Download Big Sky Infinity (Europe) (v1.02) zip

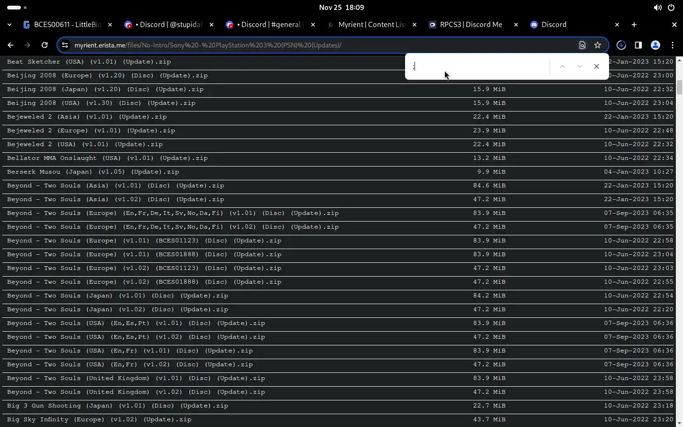[99, 419]
